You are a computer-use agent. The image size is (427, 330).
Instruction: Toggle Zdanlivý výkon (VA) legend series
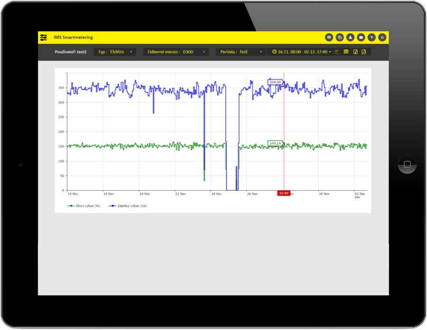pyautogui.click(x=128, y=206)
